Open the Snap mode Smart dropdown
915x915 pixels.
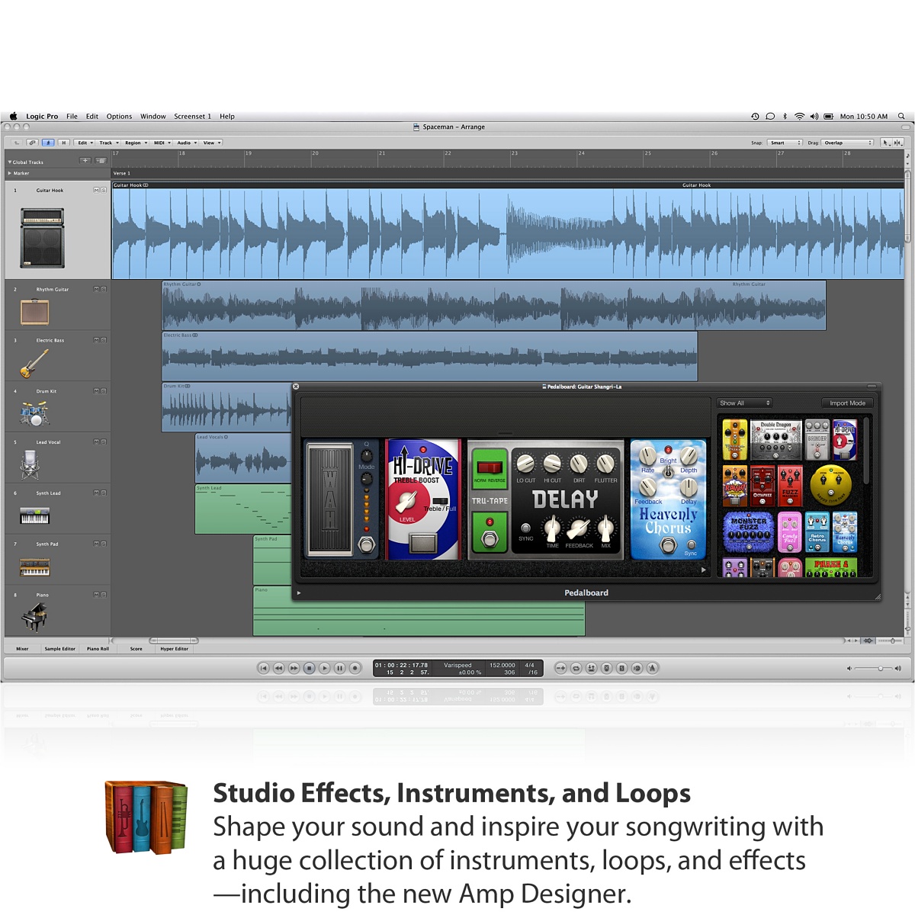pyautogui.click(x=784, y=143)
